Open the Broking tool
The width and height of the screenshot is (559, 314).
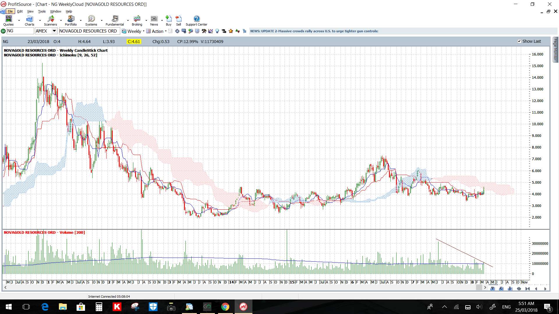tap(137, 21)
